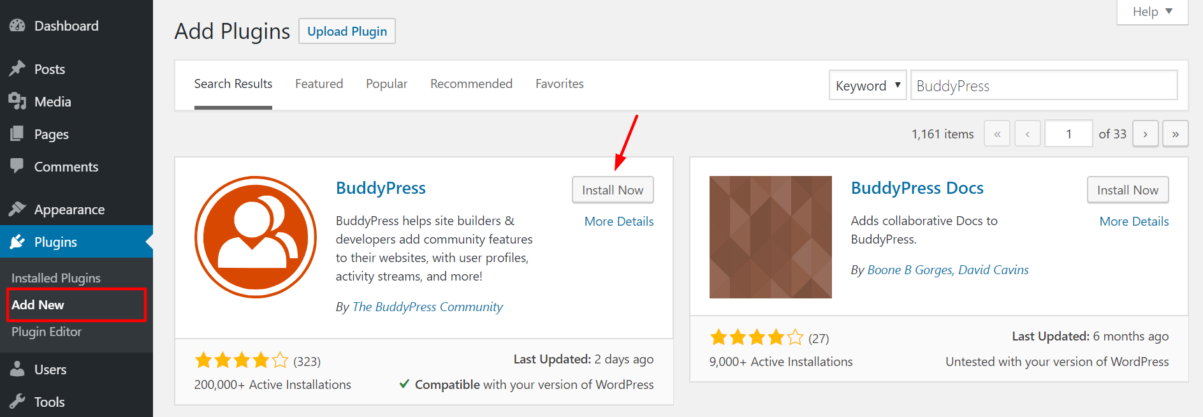Open Tools menu item
Image resolution: width=1203 pixels, height=417 pixels.
pos(77,402)
